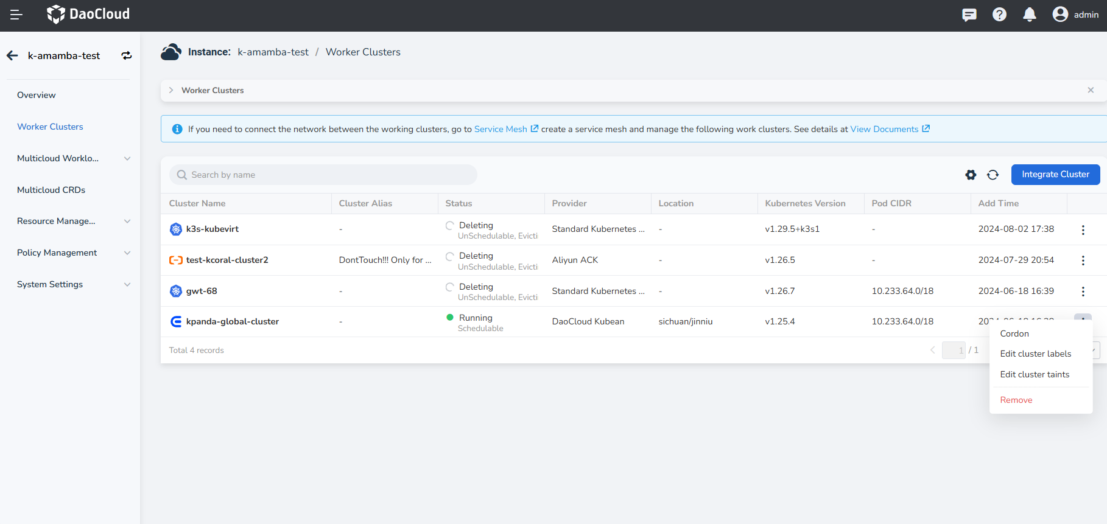Select Cordon from the context menu

(1014, 334)
